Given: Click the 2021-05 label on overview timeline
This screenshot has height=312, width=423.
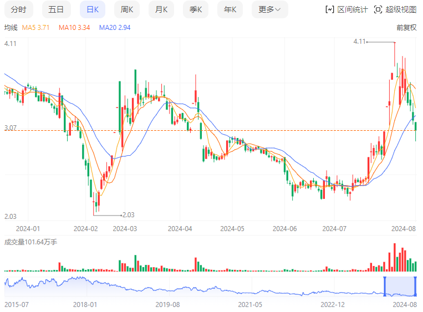Looking at the screenshot, I should 250,305.
